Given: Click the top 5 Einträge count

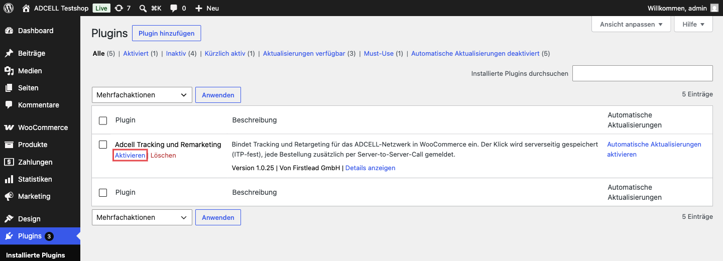Looking at the screenshot, I should click(697, 94).
